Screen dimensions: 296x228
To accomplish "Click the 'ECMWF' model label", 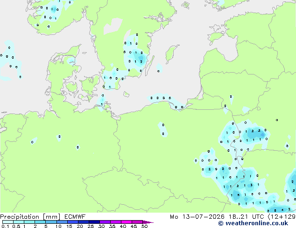I will pos(75,217).
